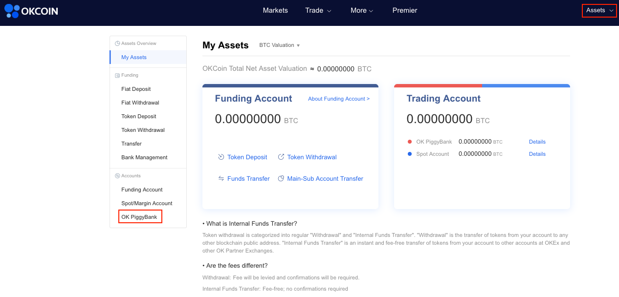
Task: Click the Trading Account card title
Action: 443,99
